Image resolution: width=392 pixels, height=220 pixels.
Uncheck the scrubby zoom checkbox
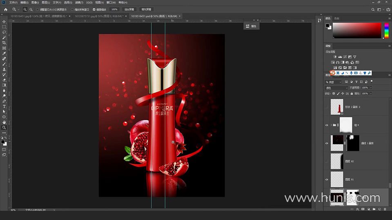pyautogui.click(x=94, y=9)
